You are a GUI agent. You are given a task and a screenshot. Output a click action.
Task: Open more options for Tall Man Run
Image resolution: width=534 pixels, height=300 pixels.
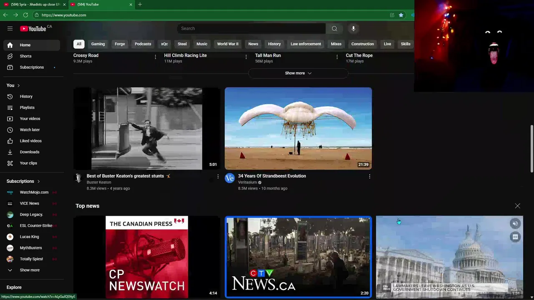(x=337, y=57)
